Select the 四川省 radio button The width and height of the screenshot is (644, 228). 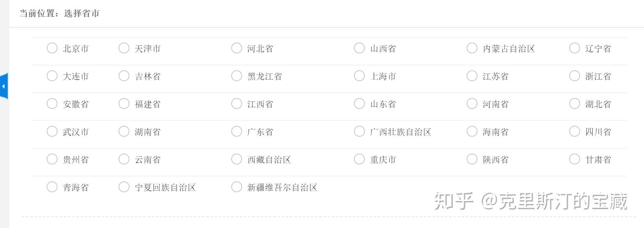point(575,132)
